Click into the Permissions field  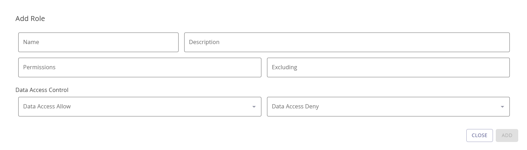click(140, 67)
